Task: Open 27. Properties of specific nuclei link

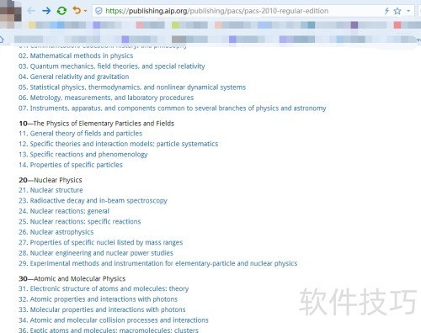Action: coord(101,243)
